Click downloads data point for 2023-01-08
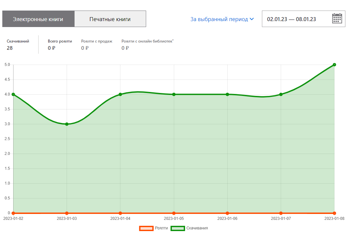 tap(334, 65)
